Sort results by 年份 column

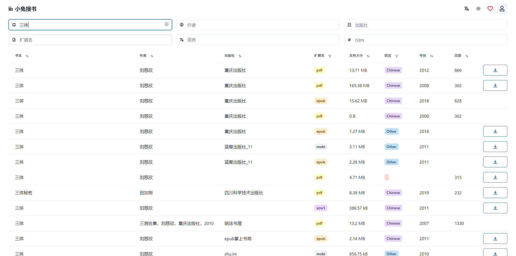point(432,56)
